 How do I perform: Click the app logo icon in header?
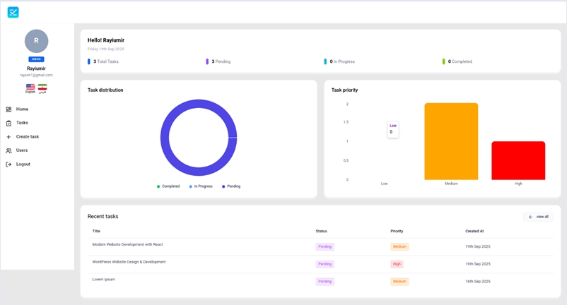click(13, 12)
